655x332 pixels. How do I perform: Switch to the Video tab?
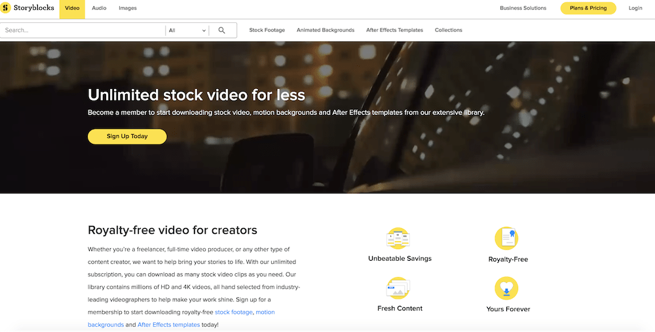73,8
